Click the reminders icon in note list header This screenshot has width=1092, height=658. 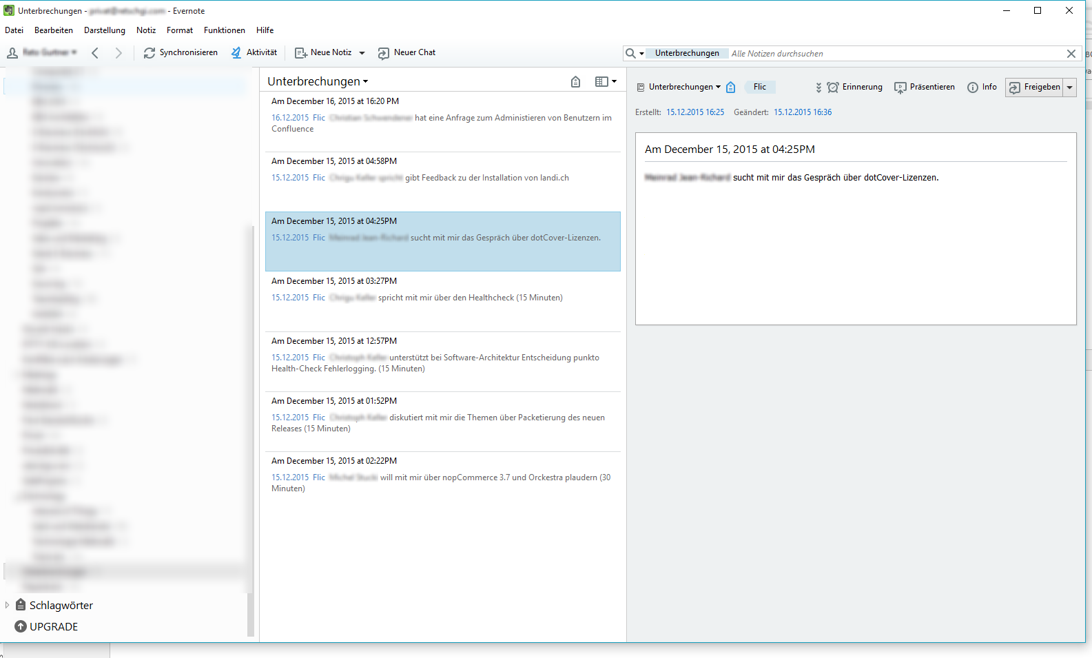[x=576, y=82]
